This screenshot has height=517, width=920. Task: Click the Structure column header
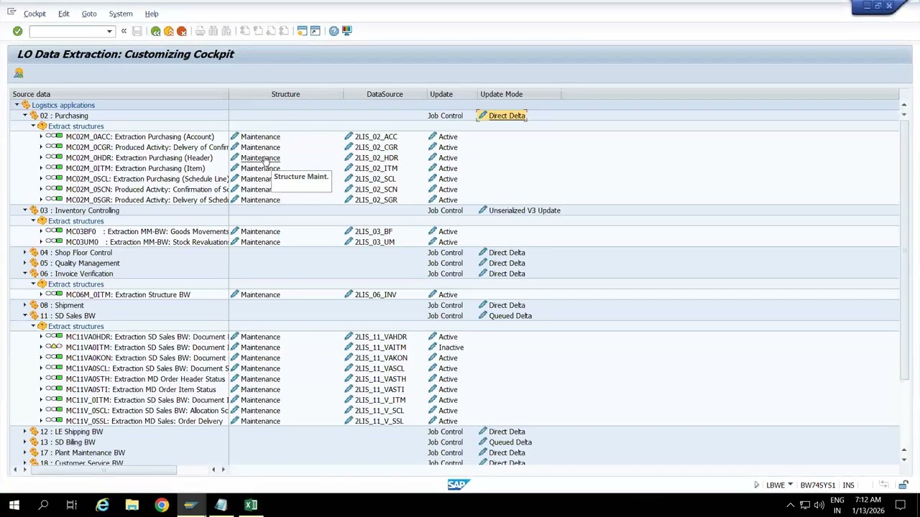(285, 94)
